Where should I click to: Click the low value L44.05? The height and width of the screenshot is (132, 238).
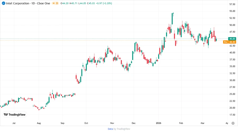[82, 3]
